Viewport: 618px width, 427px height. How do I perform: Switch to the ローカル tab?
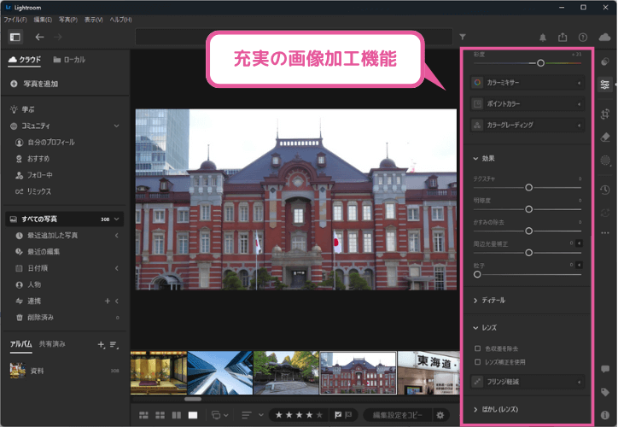[69, 61]
